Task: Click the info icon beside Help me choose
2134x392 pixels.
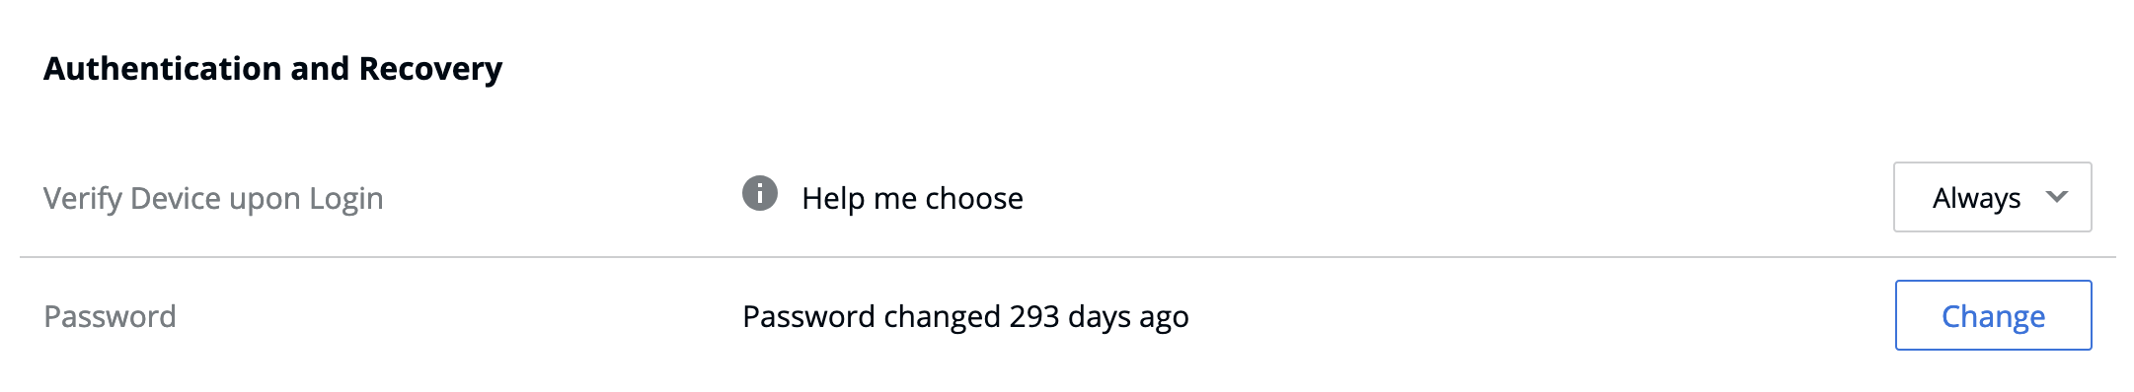Action: [x=760, y=193]
